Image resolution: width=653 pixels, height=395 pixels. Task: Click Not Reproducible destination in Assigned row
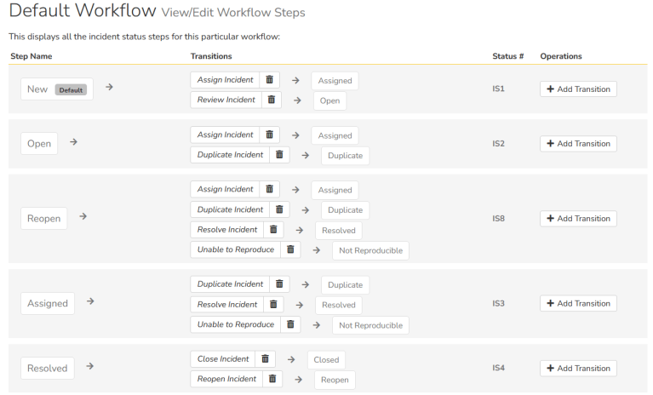pyautogui.click(x=370, y=325)
